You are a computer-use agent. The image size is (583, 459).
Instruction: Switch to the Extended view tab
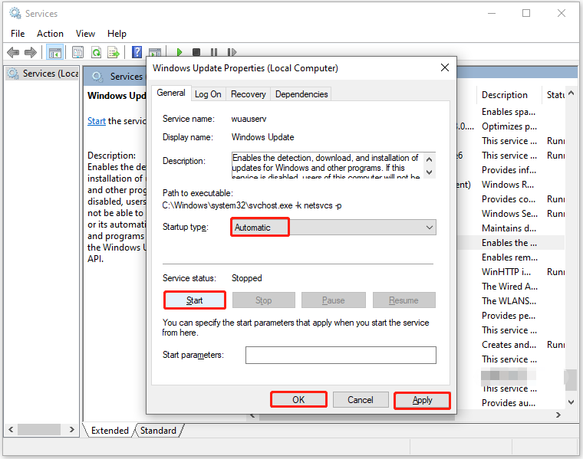tap(110, 431)
